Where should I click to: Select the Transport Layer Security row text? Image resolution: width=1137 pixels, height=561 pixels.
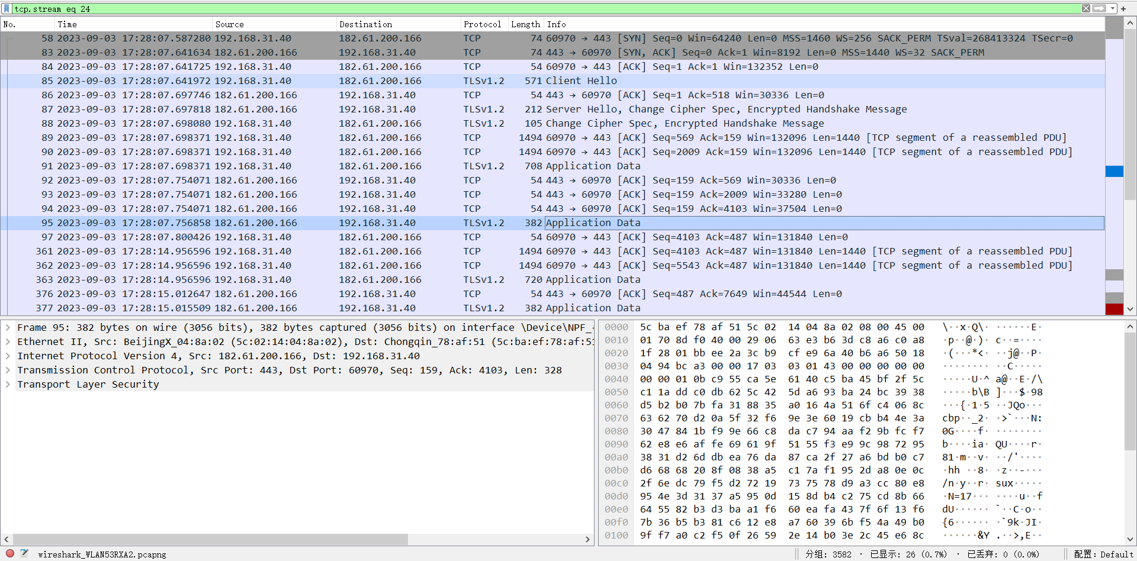[88, 385]
